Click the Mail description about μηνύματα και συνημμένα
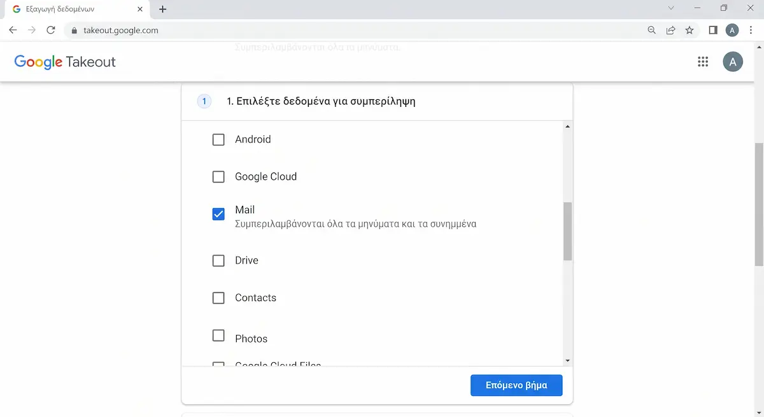The height and width of the screenshot is (417, 764). click(356, 224)
